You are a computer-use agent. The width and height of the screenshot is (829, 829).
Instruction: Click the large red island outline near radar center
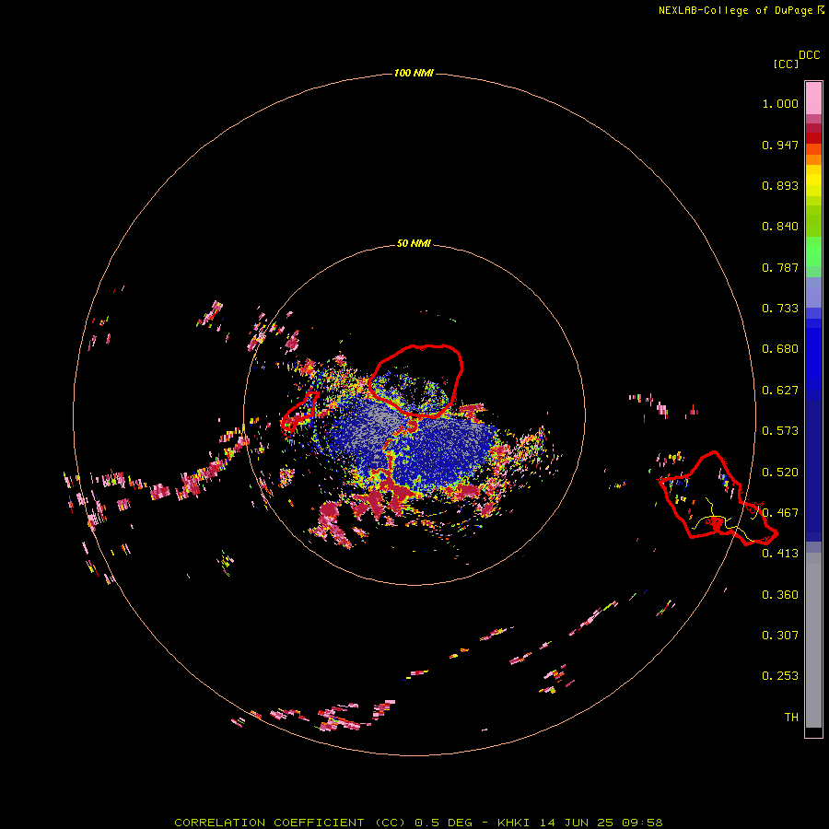tap(415, 380)
